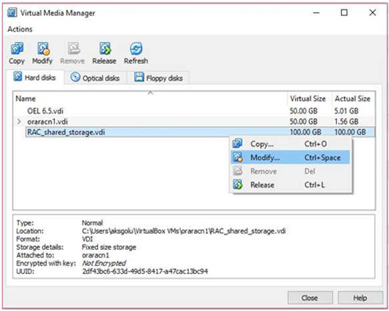This screenshot has width=389, height=311.
Task: Click the 'Fixed size storage' detail text
Action: click(x=109, y=247)
